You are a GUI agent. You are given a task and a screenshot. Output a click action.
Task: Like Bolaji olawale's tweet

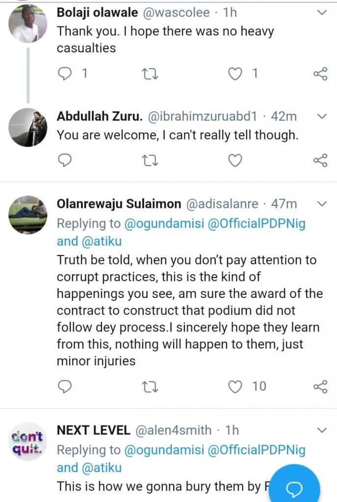[236, 74]
